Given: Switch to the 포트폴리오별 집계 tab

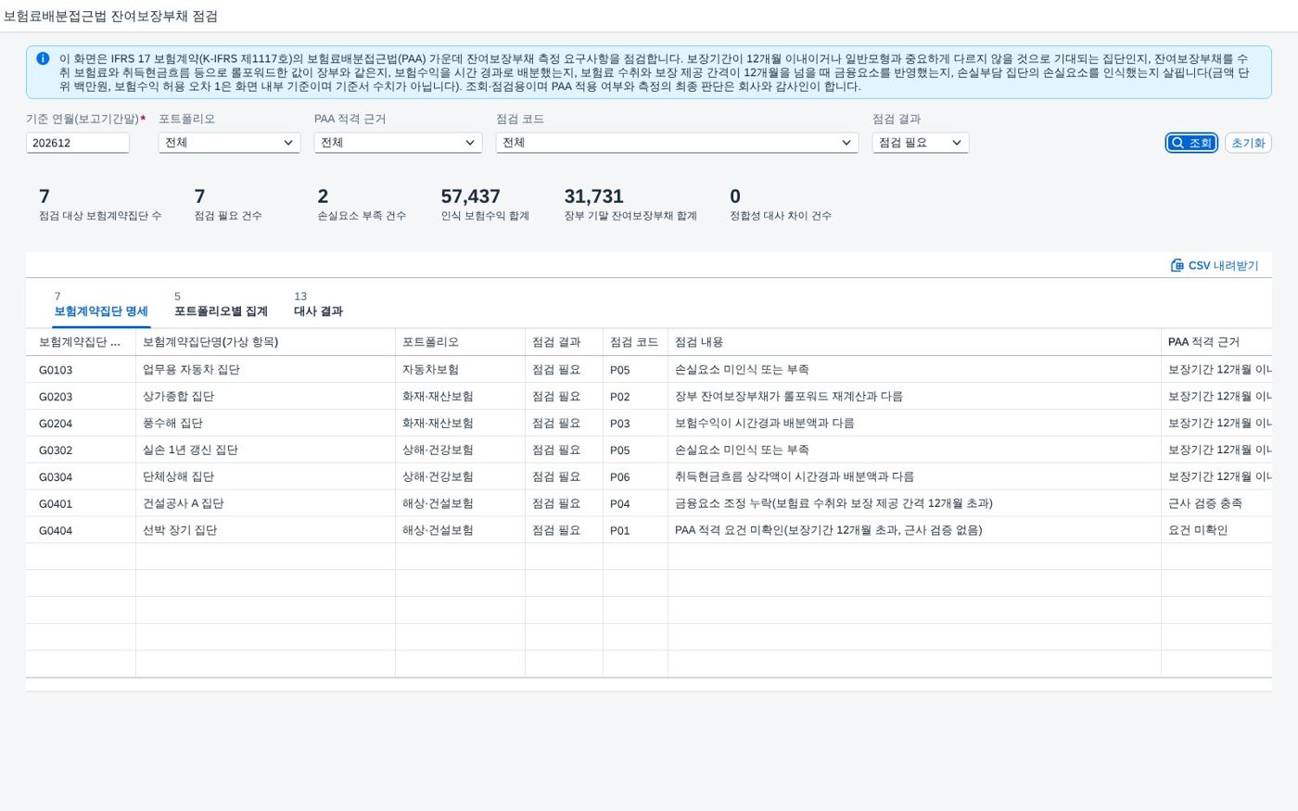Looking at the screenshot, I should pyautogui.click(x=221, y=305).
